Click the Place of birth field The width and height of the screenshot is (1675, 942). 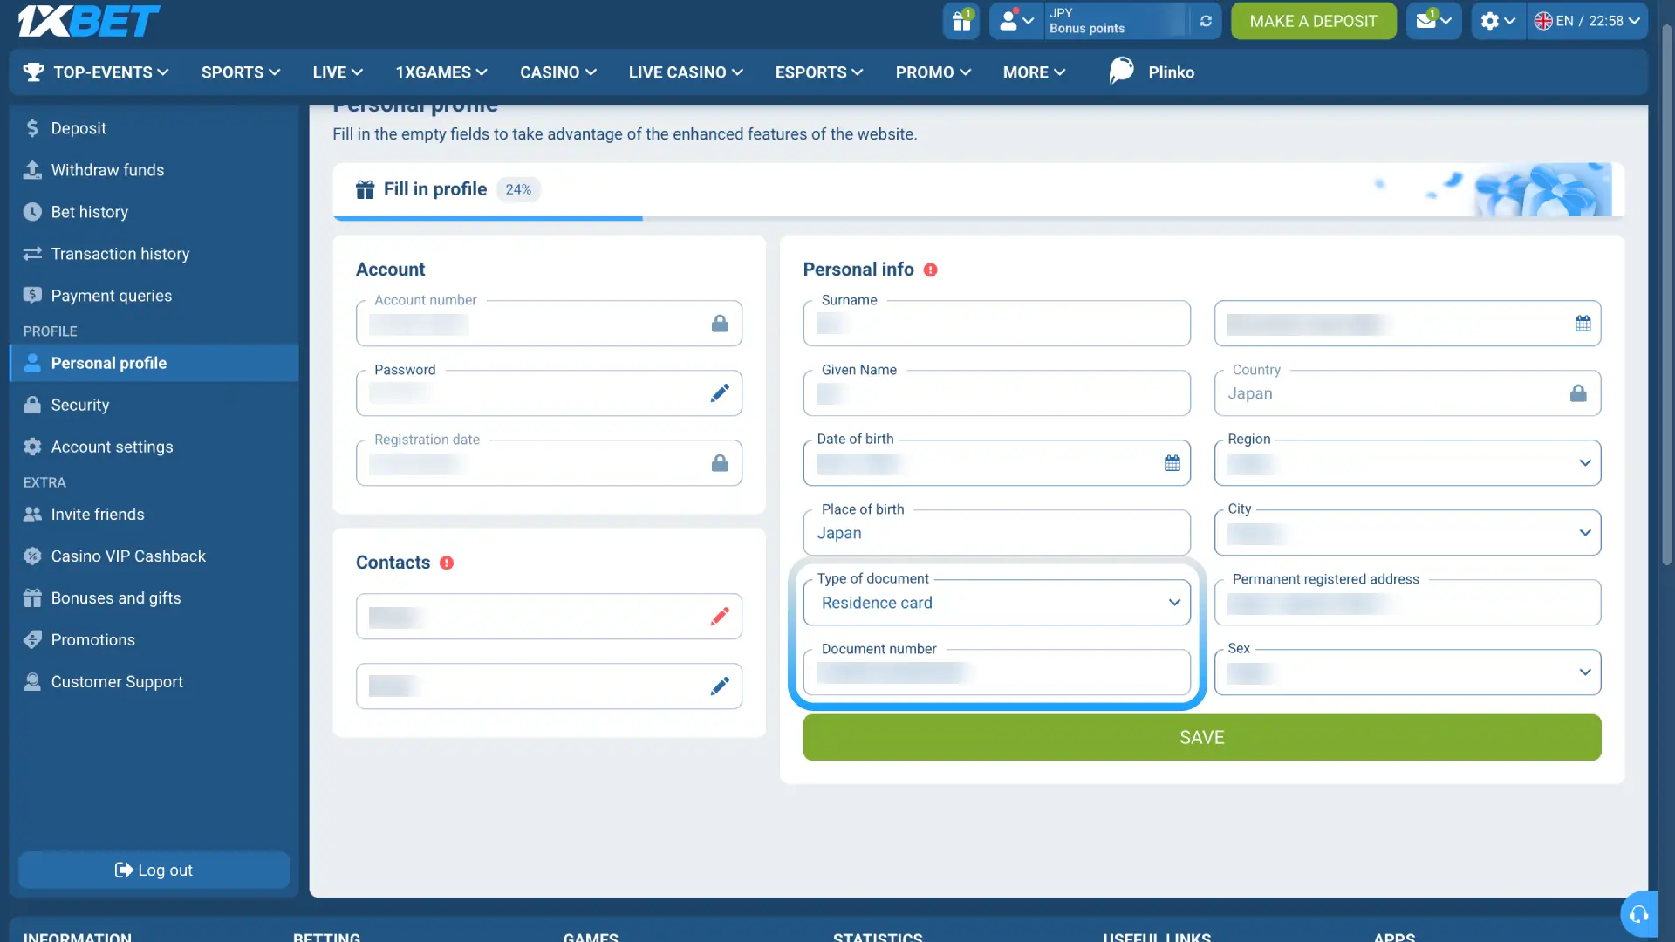pyautogui.click(x=996, y=533)
